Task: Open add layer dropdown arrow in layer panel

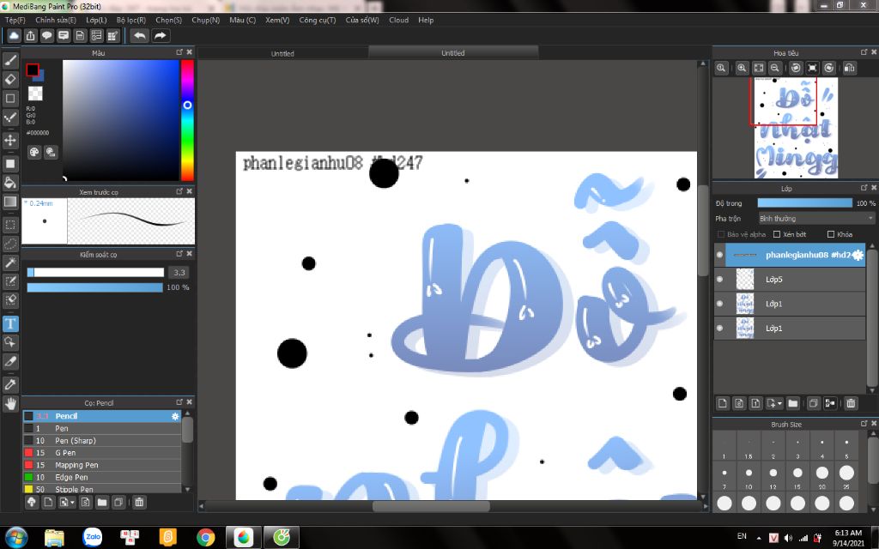Action: (779, 403)
